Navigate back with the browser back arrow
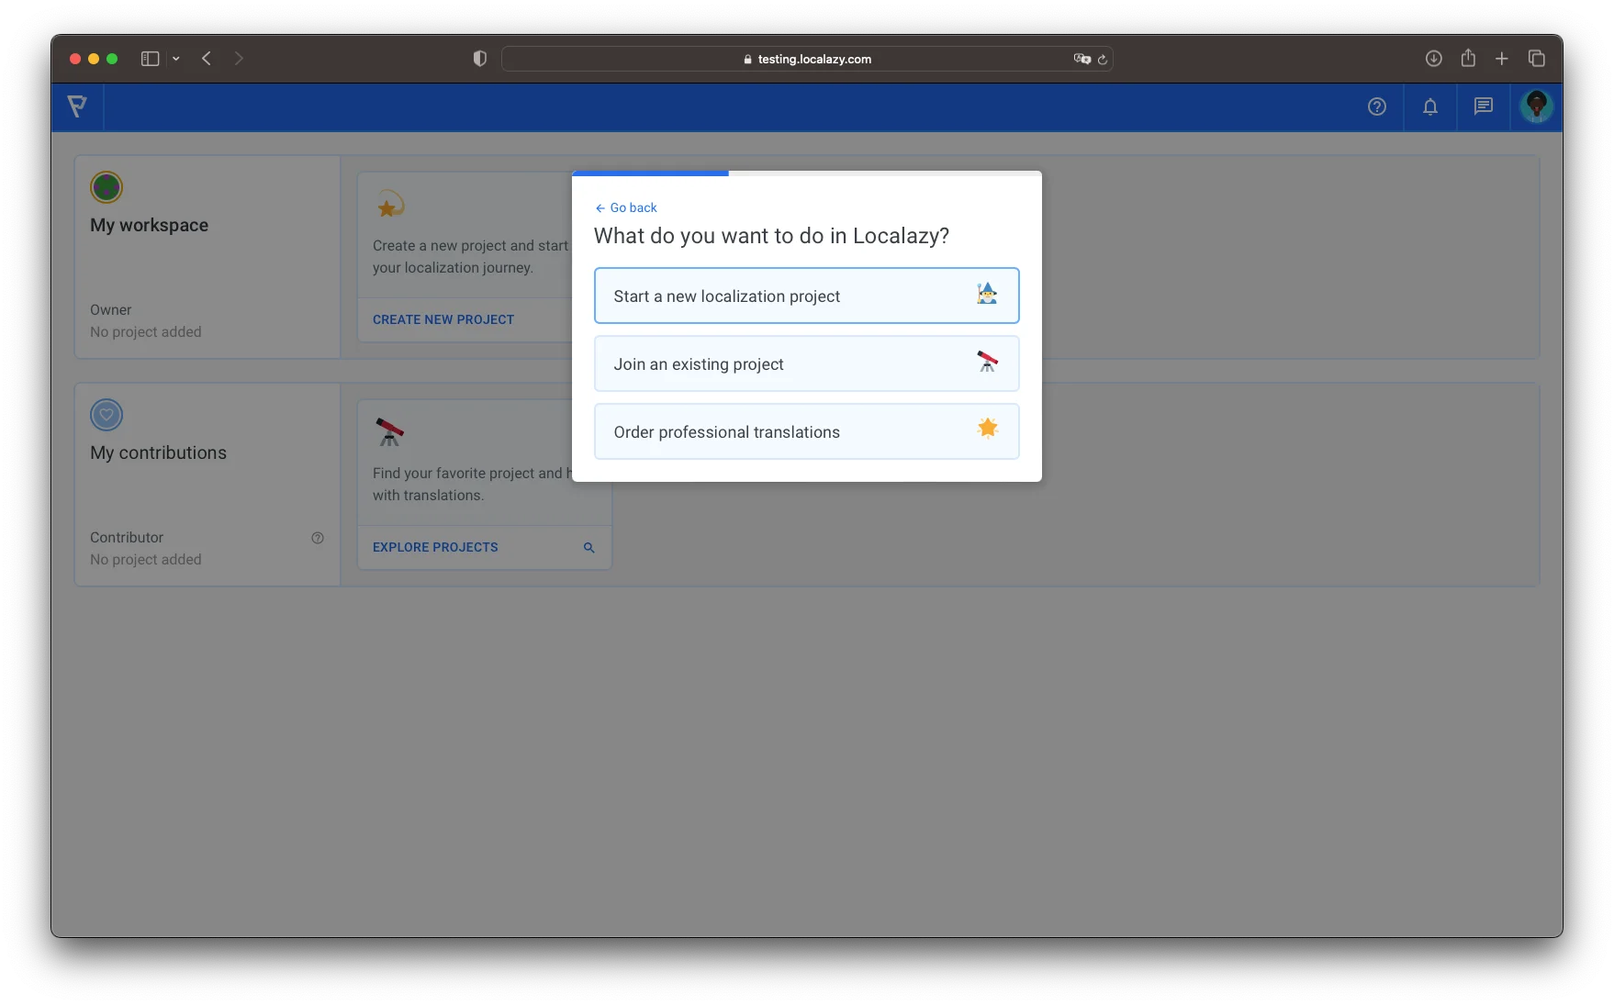 click(x=207, y=59)
